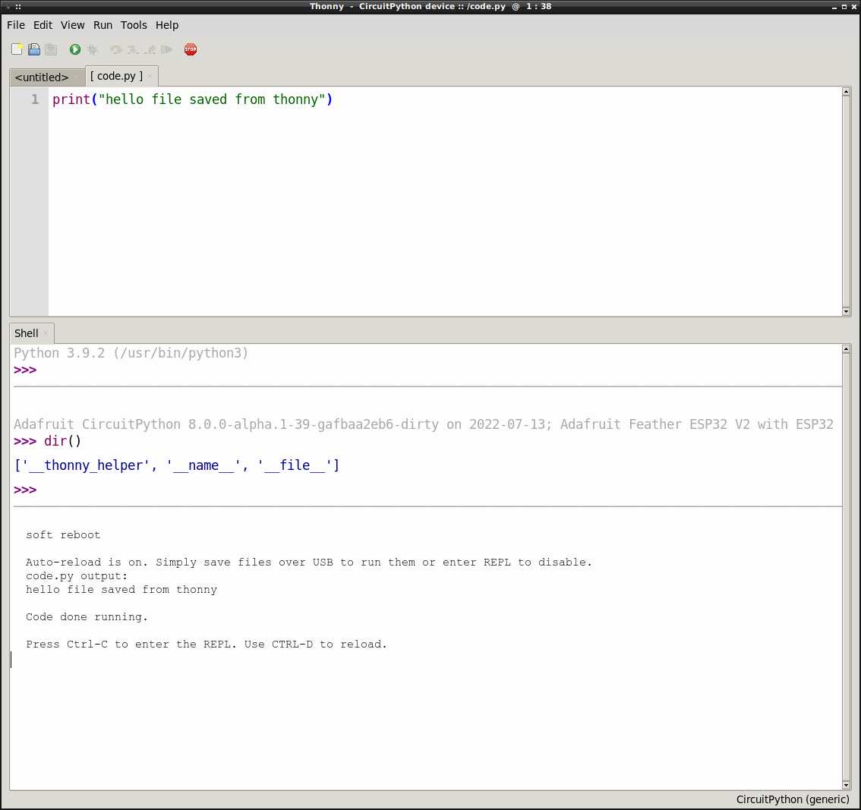The height and width of the screenshot is (810, 861).
Task: Click Shell scrollbar up arrow
Action: point(846,349)
